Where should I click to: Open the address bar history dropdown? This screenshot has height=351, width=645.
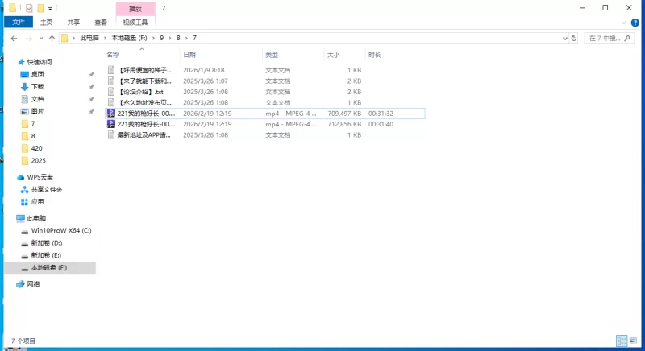(x=565, y=38)
